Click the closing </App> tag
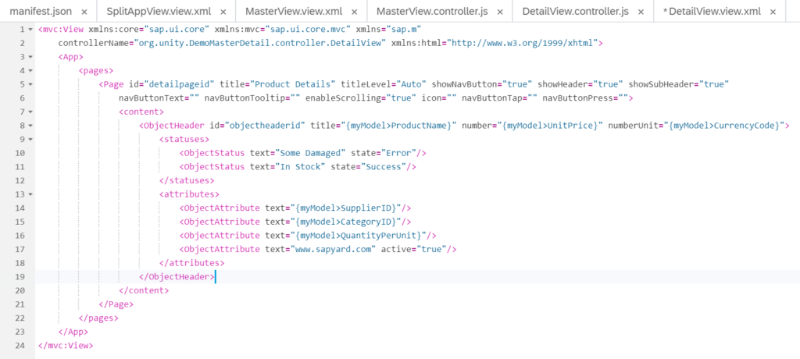The width and height of the screenshot is (800, 359). pyautogui.click(x=73, y=332)
